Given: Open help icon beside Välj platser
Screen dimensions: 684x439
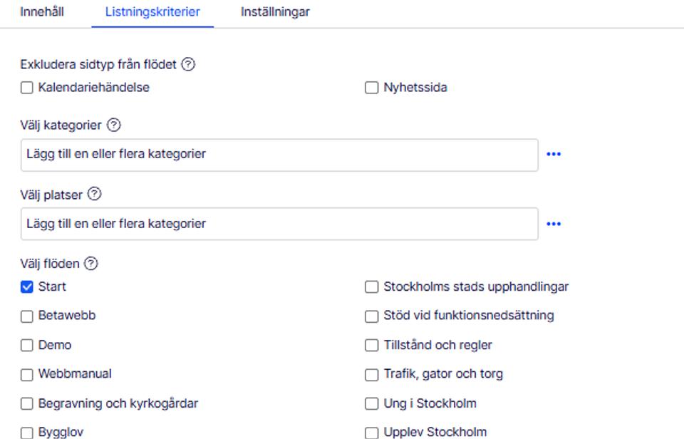Looking at the screenshot, I should 94,194.
